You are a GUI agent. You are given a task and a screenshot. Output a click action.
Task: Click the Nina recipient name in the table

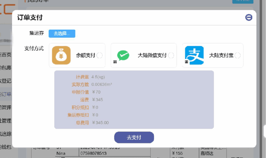(61, 153)
